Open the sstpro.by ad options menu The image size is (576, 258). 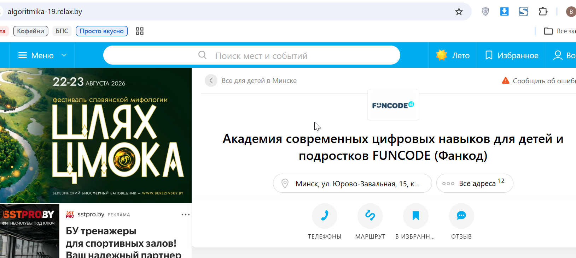pos(186,215)
